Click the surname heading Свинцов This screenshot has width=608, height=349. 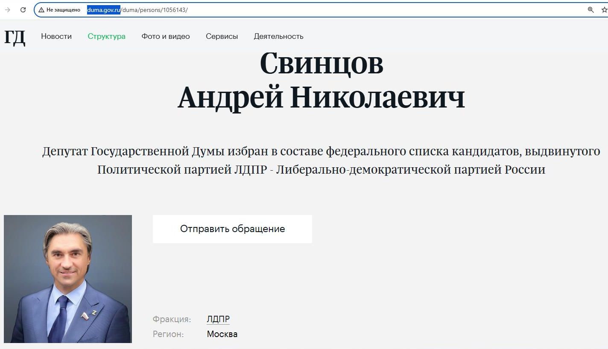pyautogui.click(x=321, y=63)
